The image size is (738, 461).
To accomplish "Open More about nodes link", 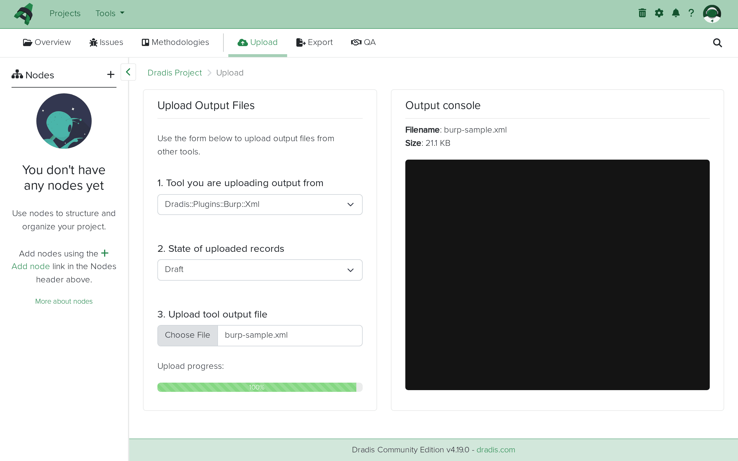I will 64,301.
